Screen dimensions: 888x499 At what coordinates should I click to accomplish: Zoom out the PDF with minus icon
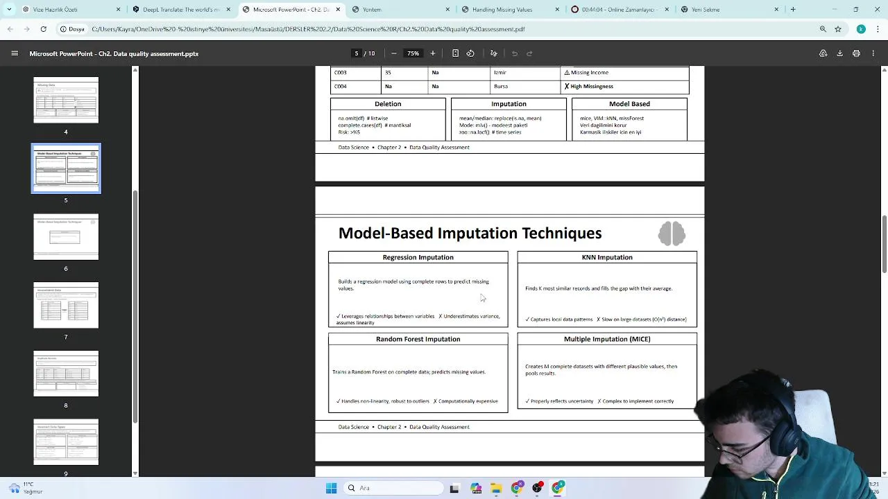[x=394, y=53]
